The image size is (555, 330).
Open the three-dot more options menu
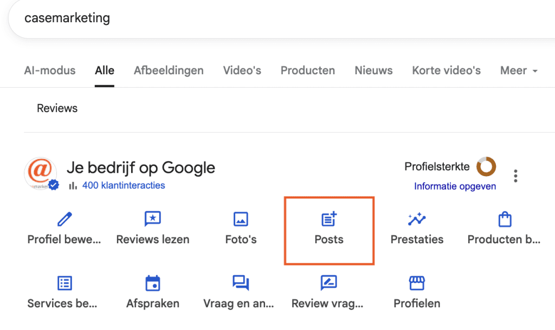pyautogui.click(x=515, y=176)
